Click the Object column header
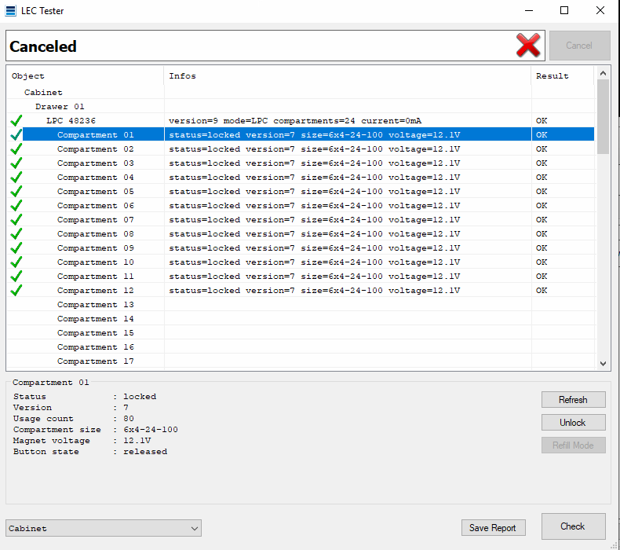The width and height of the screenshot is (620, 550). (x=85, y=75)
